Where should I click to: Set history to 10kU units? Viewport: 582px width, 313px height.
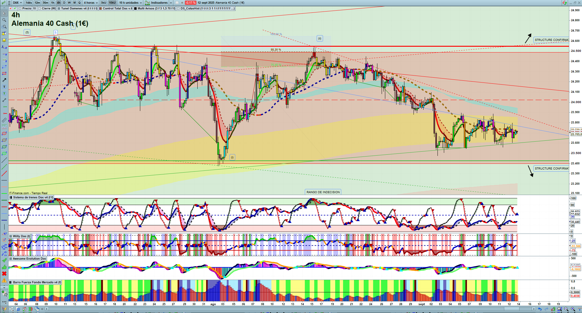(112, 3)
